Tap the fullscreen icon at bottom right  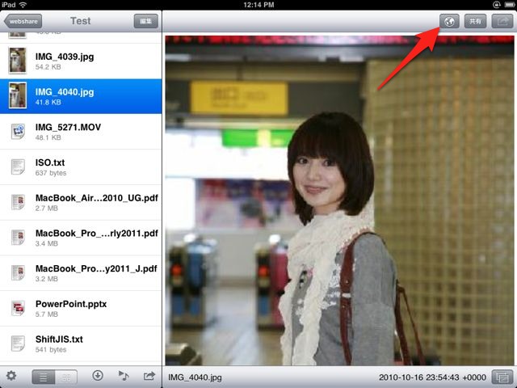tap(502, 377)
